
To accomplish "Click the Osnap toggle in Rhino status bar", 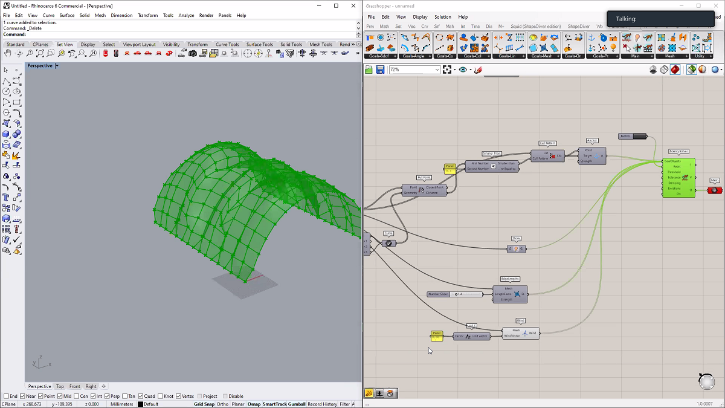I will [x=253, y=404].
